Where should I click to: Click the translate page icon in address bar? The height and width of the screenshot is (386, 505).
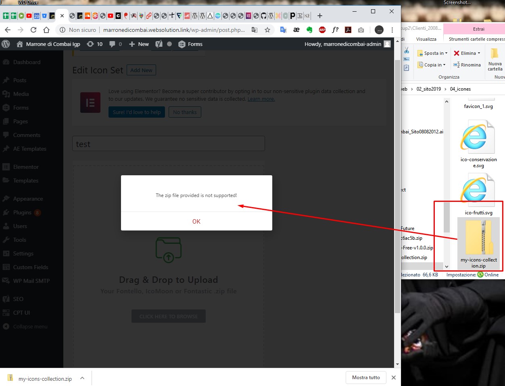point(255,30)
